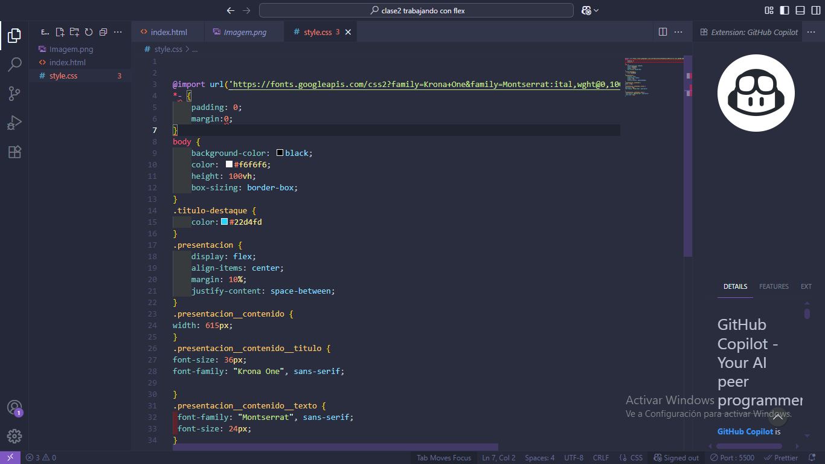This screenshot has width=825, height=464.
Task: Select the Extension: GitHub Copilot tab
Action: (x=749, y=32)
